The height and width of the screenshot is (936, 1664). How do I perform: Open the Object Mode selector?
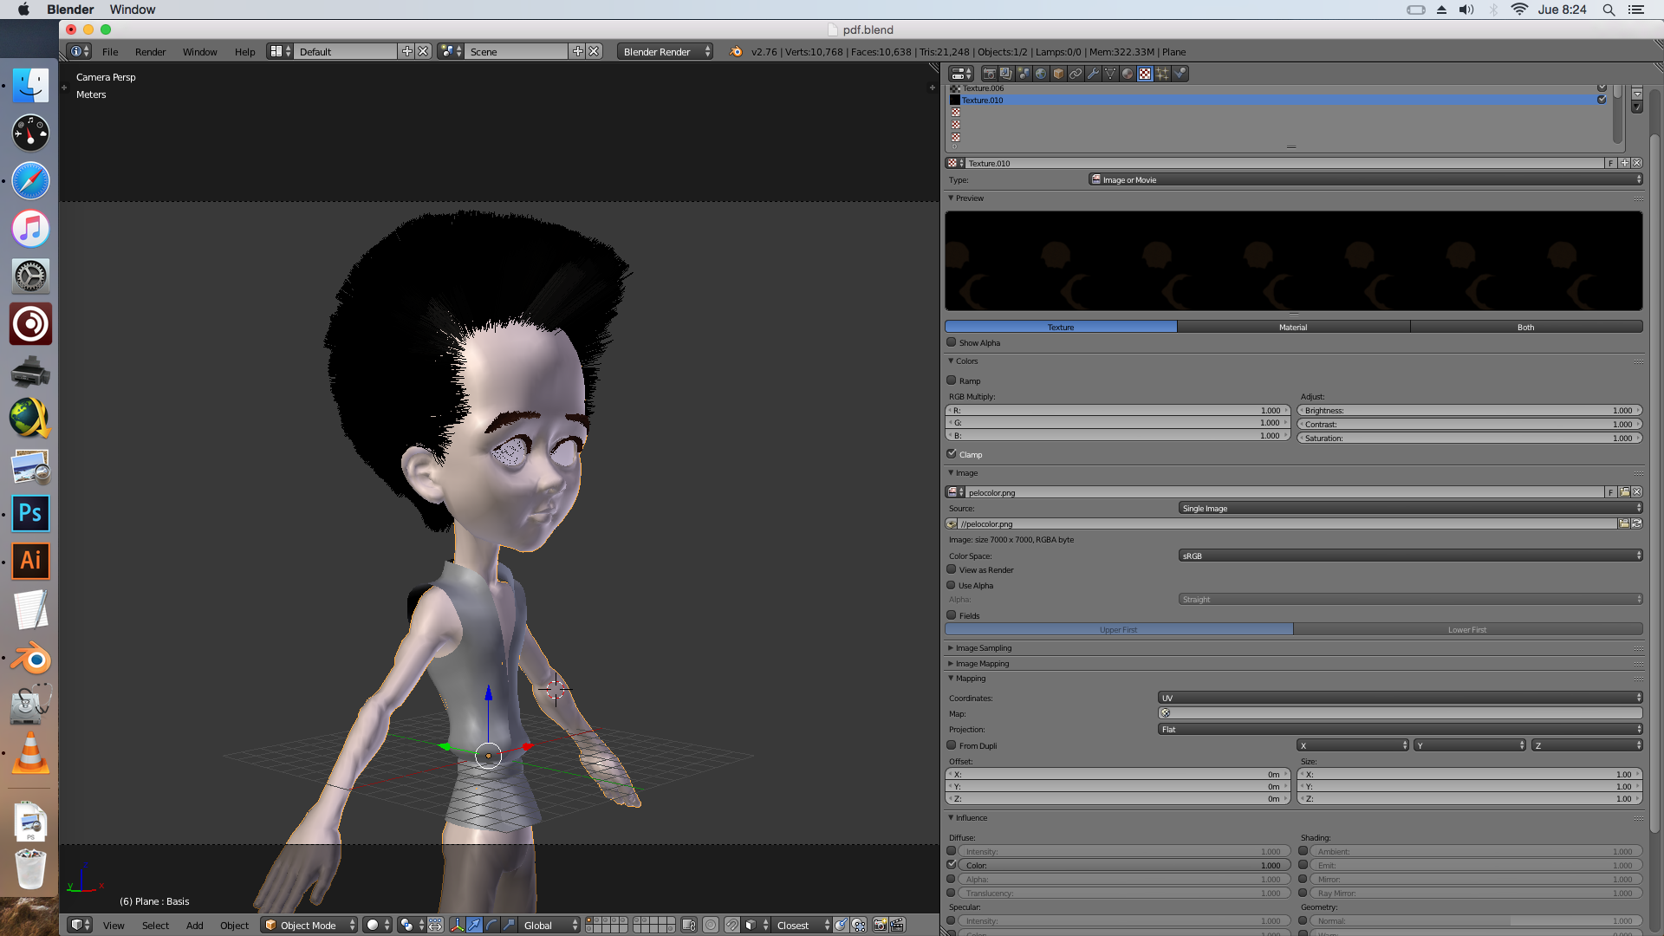point(309,925)
